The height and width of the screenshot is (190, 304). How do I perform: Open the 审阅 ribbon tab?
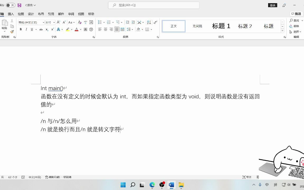[71, 14]
